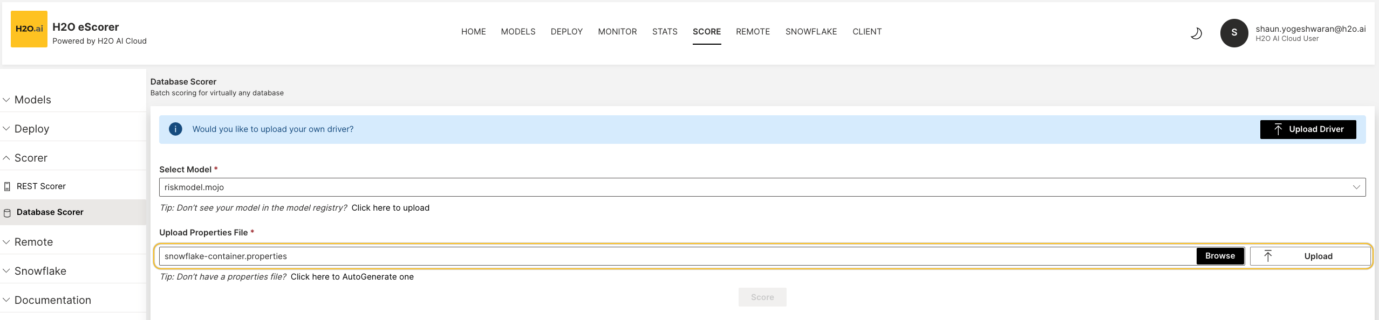The image size is (1379, 320).
Task: Open the Select Model dropdown
Action: 762,187
